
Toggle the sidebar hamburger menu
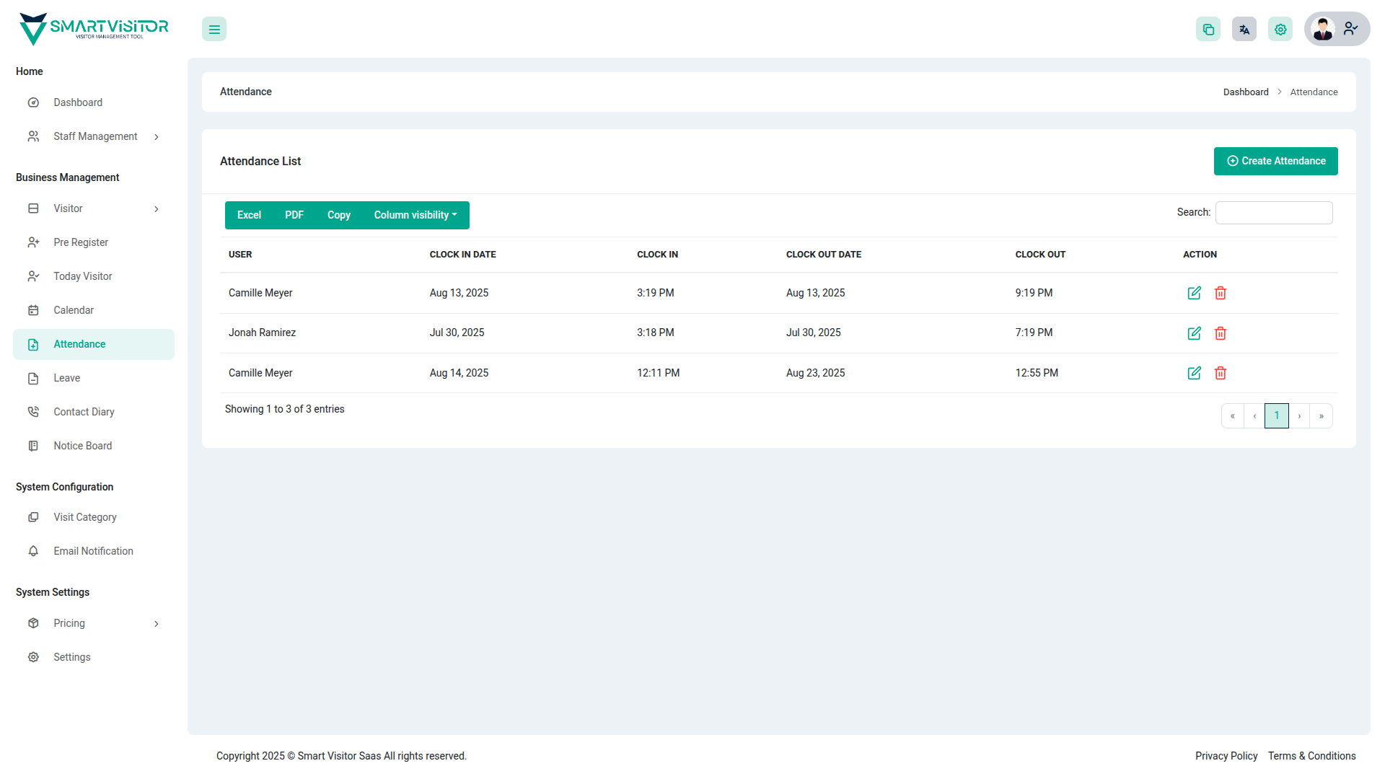[214, 30]
